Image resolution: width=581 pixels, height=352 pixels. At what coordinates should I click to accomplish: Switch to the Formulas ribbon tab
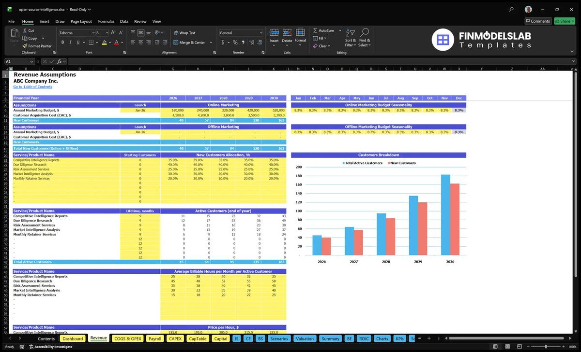click(x=106, y=21)
